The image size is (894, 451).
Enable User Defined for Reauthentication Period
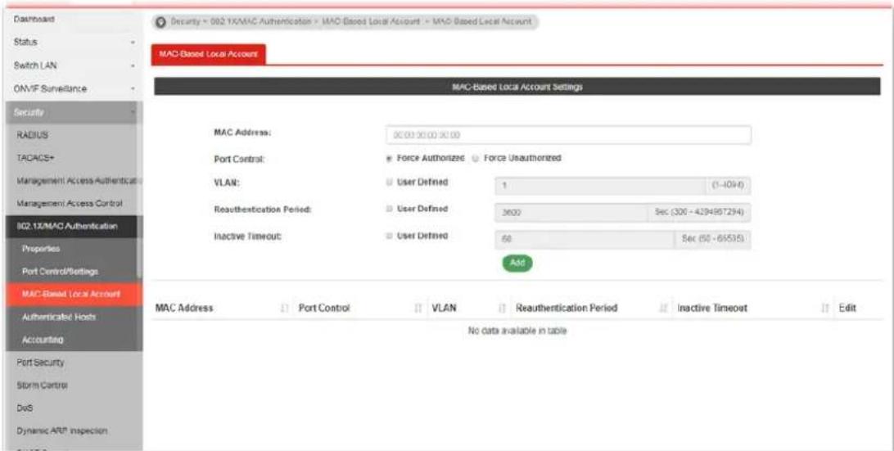(390, 210)
